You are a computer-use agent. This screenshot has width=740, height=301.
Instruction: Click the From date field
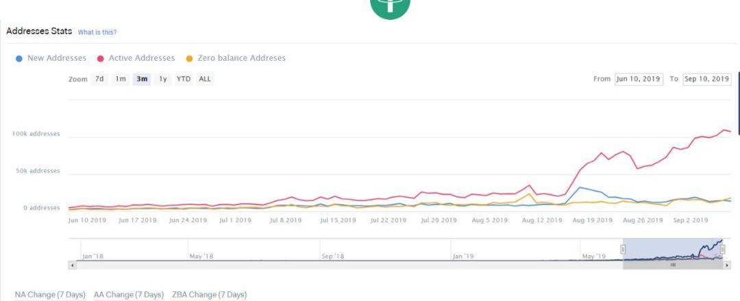638,79
